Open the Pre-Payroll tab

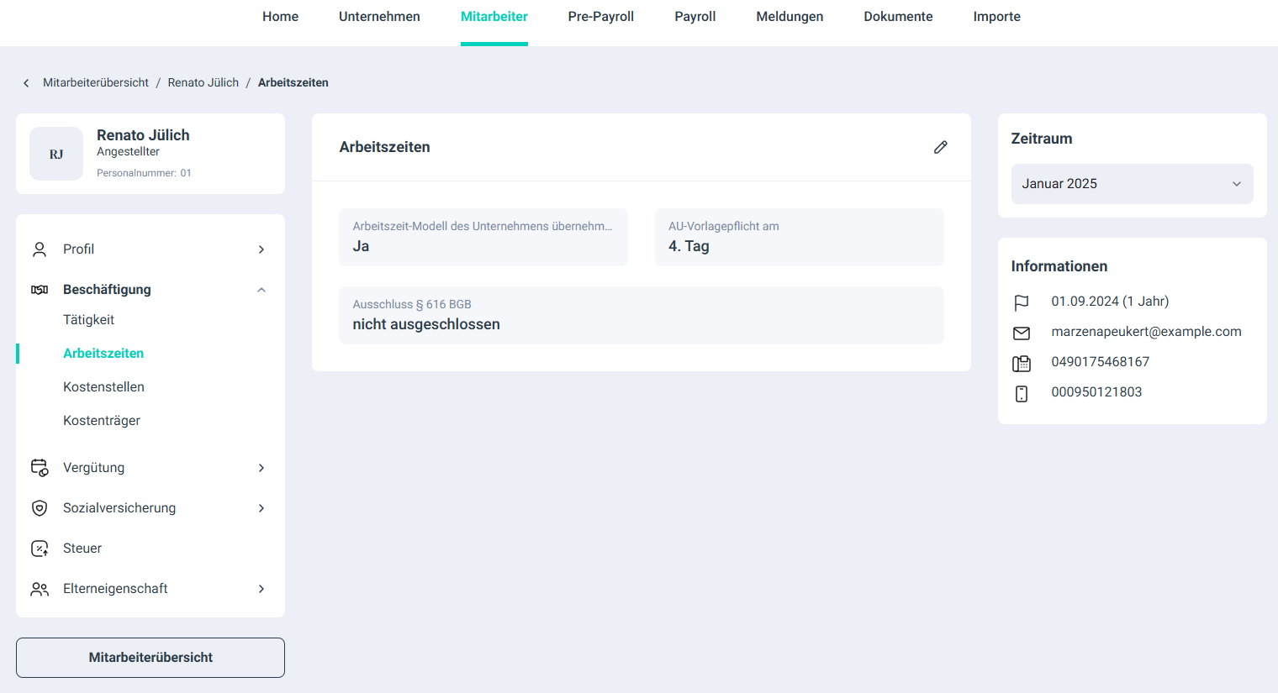pos(600,17)
